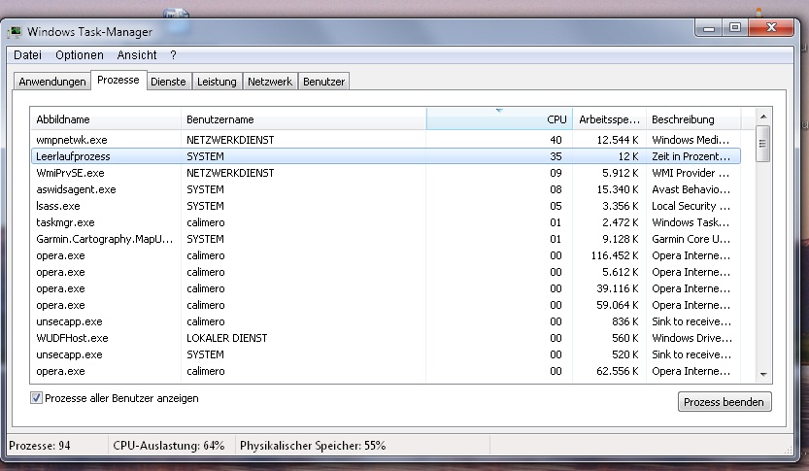Click 'WMI Provider ...' description cell

[x=691, y=173]
